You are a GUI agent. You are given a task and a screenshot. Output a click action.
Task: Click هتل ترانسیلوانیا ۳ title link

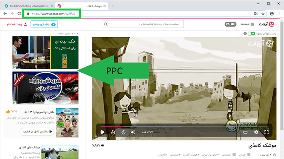click(37, 112)
